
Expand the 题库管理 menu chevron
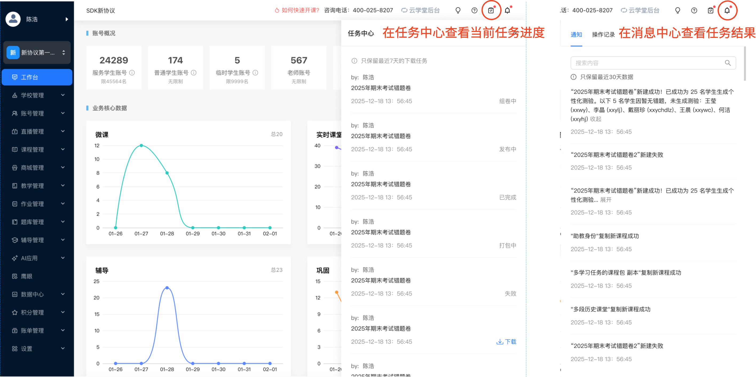(x=63, y=222)
